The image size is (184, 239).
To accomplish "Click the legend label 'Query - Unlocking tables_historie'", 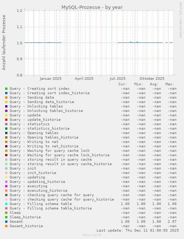I will pyautogui.click(x=46, y=111).
